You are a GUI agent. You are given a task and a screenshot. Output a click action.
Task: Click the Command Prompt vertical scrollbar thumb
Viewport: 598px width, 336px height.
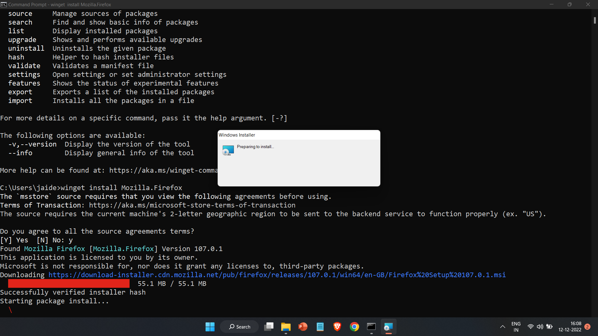point(595,20)
